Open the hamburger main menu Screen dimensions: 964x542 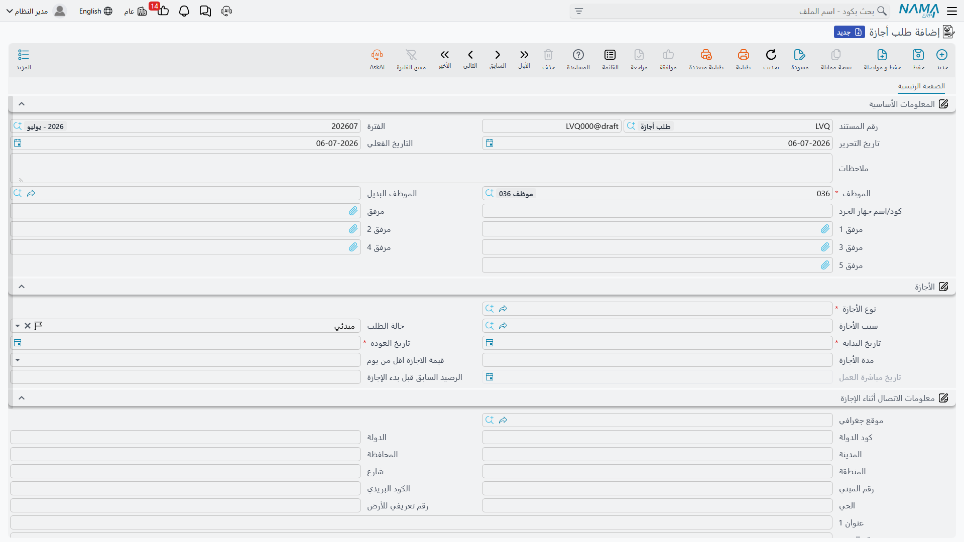(x=951, y=11)
